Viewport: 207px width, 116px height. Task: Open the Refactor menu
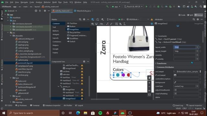(x=47, y=2)
